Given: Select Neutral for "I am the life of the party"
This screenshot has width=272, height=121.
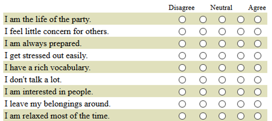Looking at the screenshot, I should pyautogui.click(x=222, y=19).
